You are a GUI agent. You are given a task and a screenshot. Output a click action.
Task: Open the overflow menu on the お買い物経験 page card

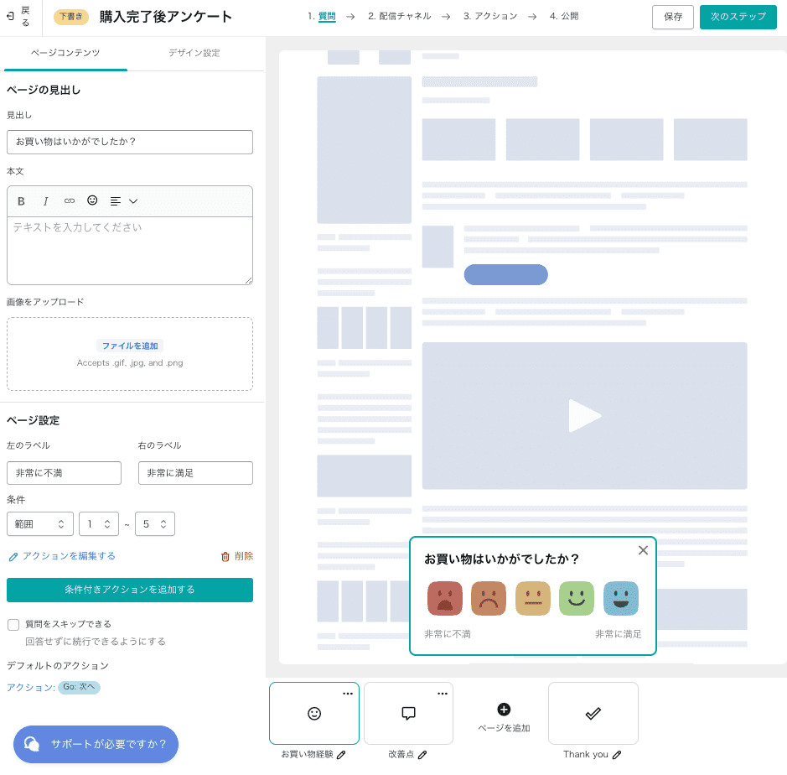347,693
